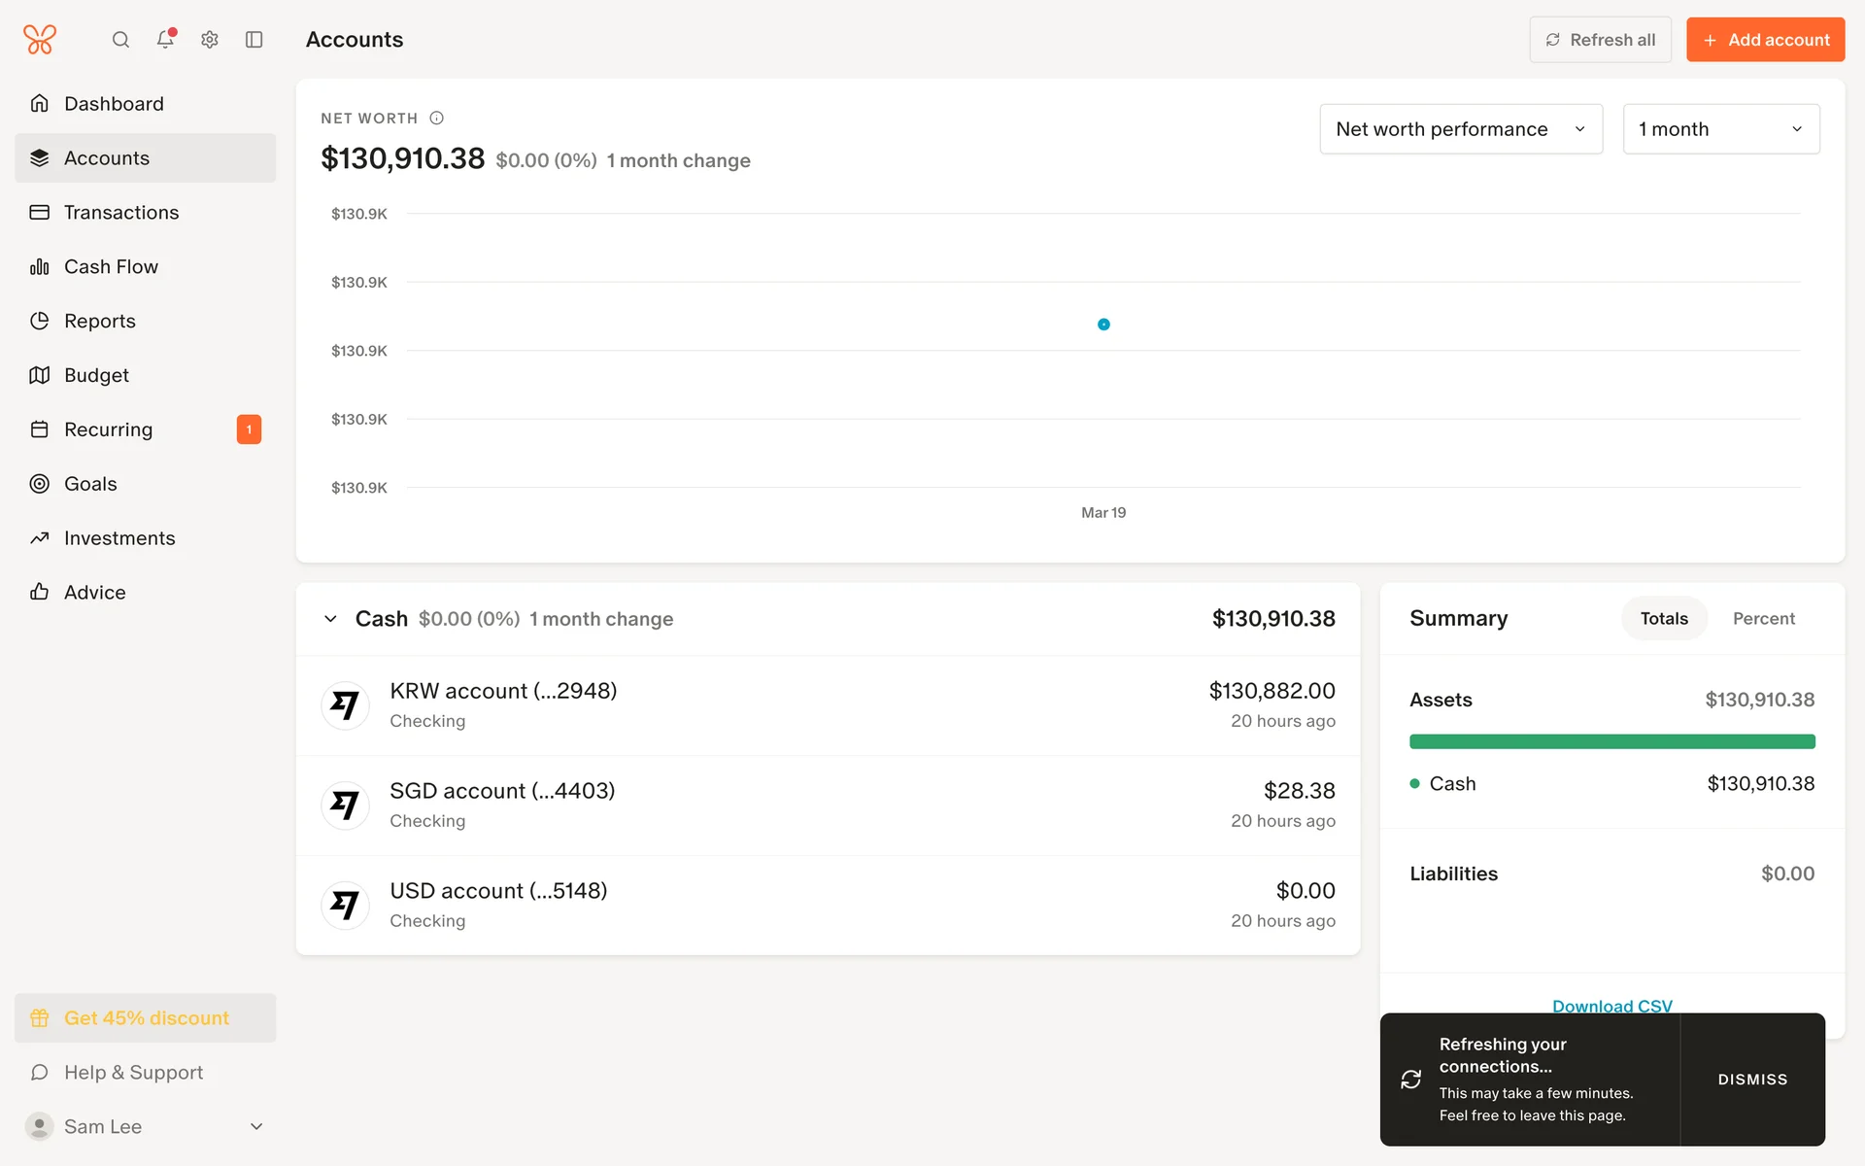Click the green Assets progress bar
Screen dimensions: 1865x1166
[1611, 742]
